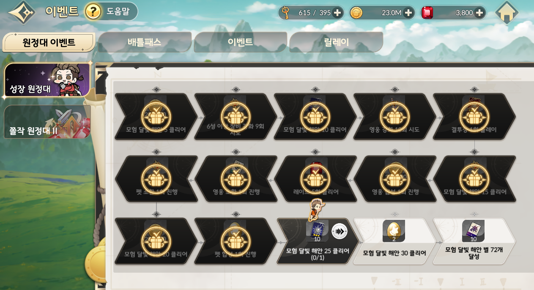
Task: Select the 원정대 이벤트 tab
Action: (x=49, y=42)
